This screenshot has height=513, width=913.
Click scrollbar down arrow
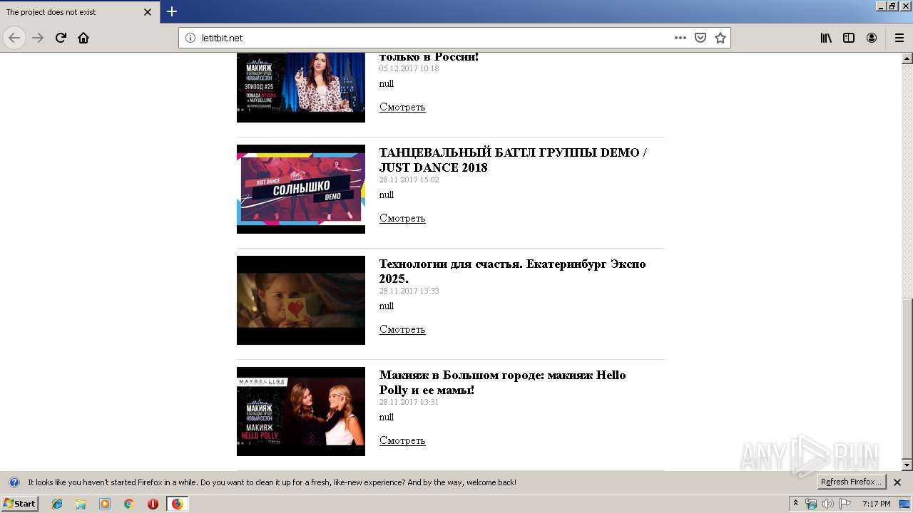point(907,465)
